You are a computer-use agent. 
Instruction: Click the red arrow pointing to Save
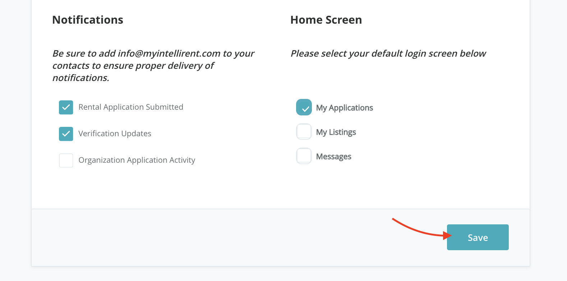click(x=420, y=229)
